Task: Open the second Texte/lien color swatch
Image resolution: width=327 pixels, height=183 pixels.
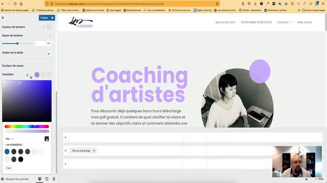Action: tap(43, 75)
